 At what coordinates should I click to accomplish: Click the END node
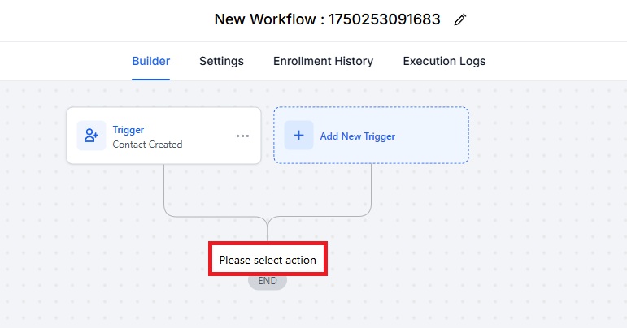coord(268,281)
